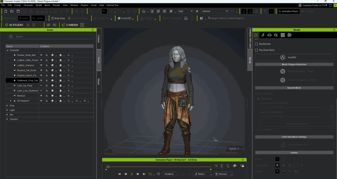337x179 pixels.
Task: Collapse the Smooth Mesh section
Action: click(257, 88)
